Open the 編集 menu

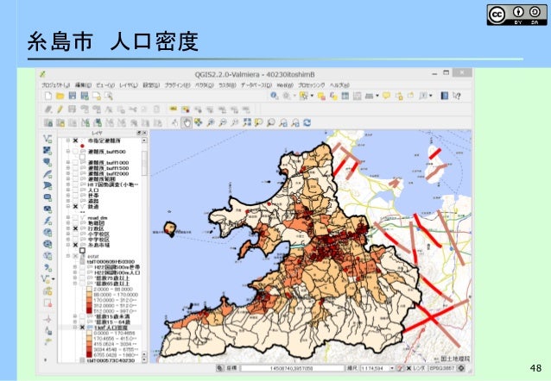[x=83, y=85]
